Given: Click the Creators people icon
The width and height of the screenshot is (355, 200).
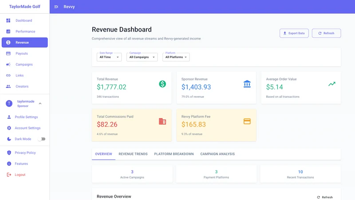Looking at the screenshot, I should [x=8, y=86].
